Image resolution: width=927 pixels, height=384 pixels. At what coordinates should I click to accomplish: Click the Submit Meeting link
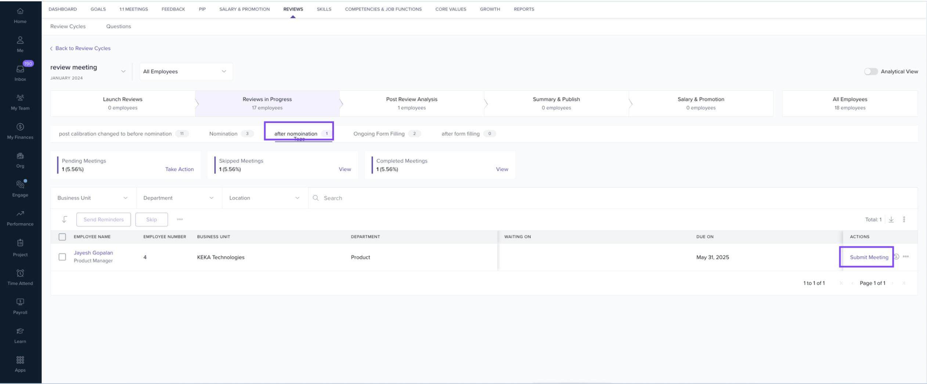pos(869,257)
